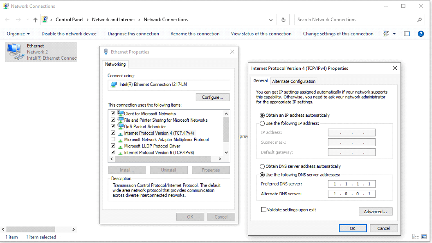The image size is (432, 243).
Task: Open the view options dropdown arrow
Action: point(394,33)
